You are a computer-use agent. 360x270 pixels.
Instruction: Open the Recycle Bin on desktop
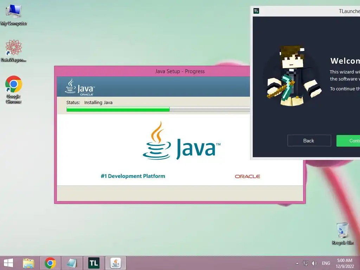(x=342, y=233)
